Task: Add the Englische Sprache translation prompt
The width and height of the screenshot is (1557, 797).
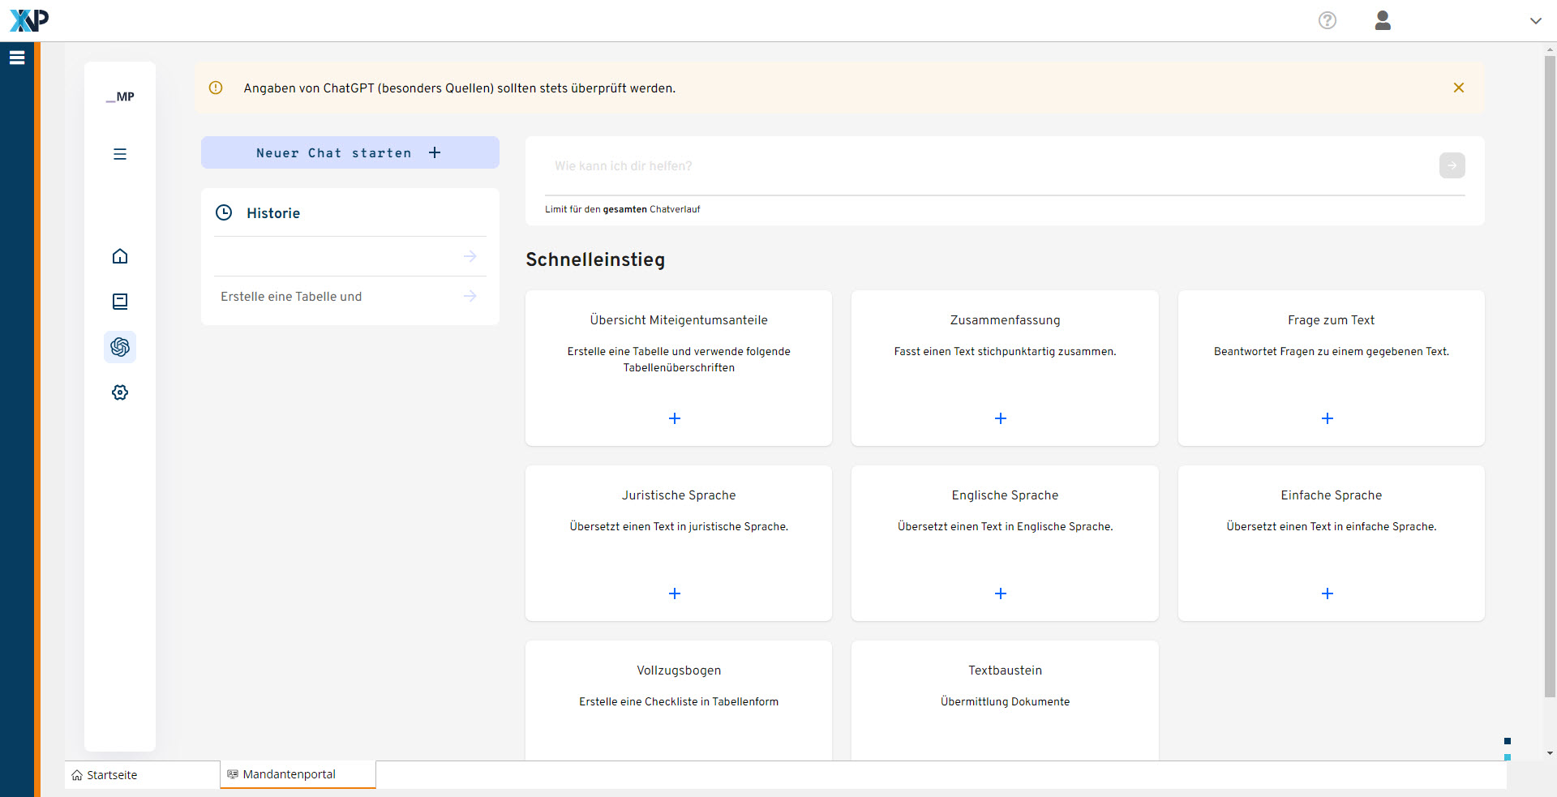Action: pos(1000,593)
